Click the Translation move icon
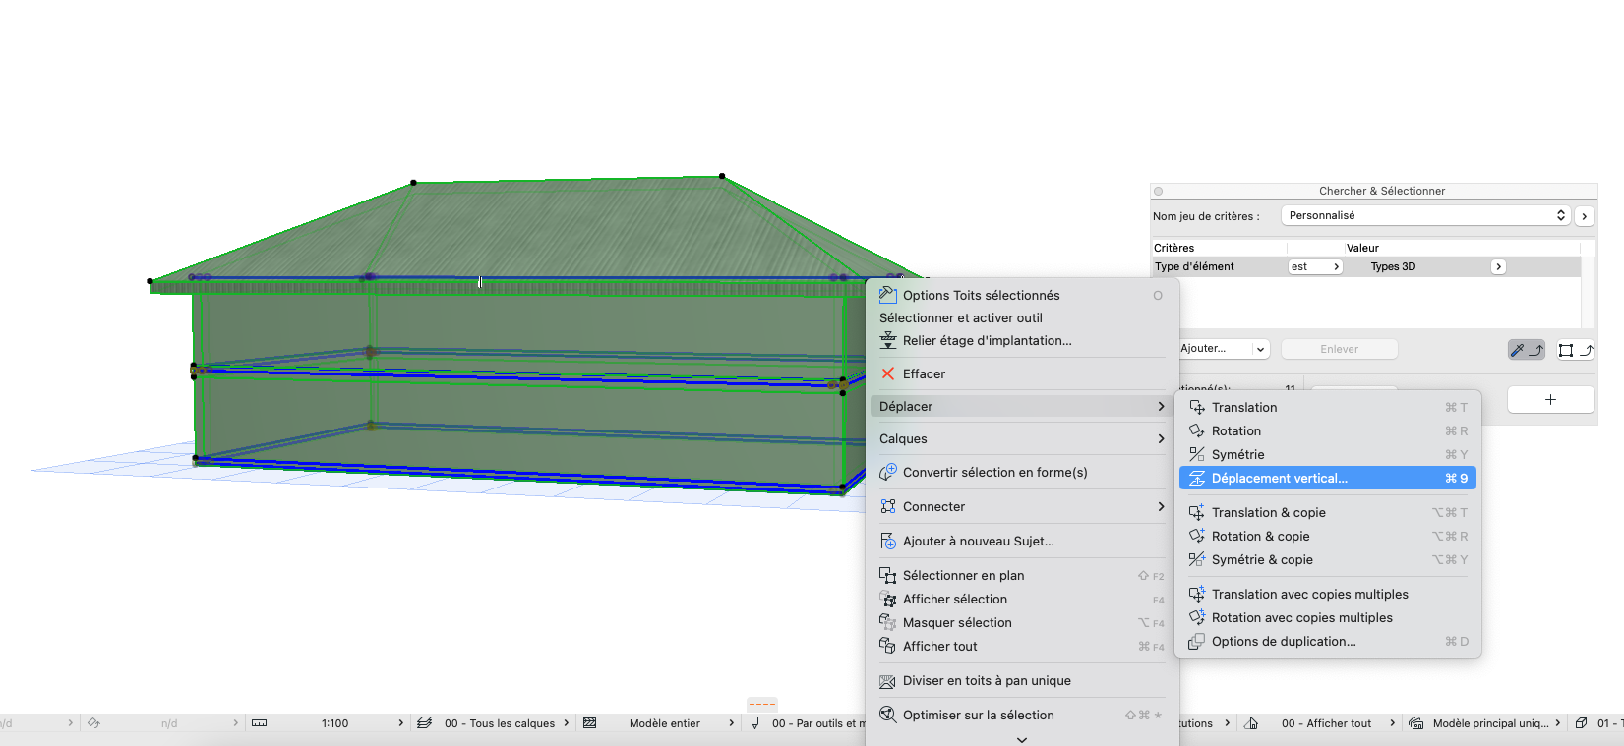This screenshot has width=1624, height=746. [1197, 407]
